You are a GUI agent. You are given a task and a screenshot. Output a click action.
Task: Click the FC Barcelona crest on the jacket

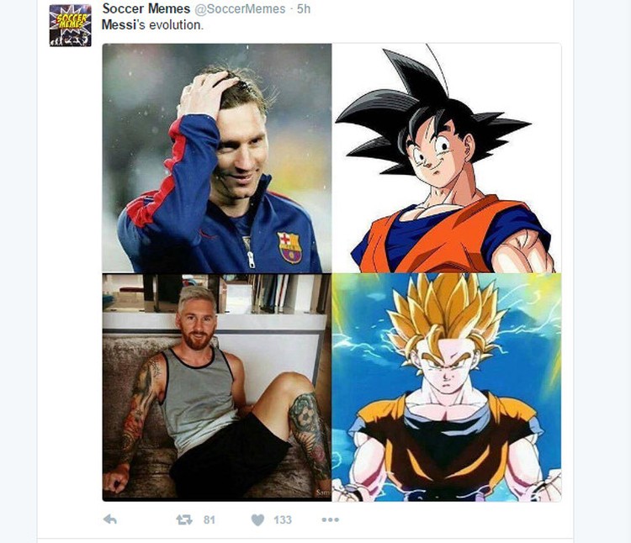(289, 247)
